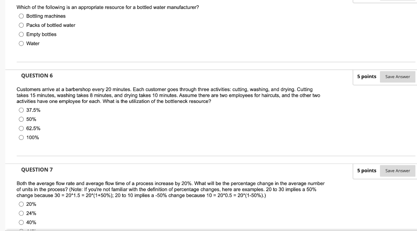Select the Bottling machines option
This screenshot has width=417, height=231.
click(x=21, y=16)
